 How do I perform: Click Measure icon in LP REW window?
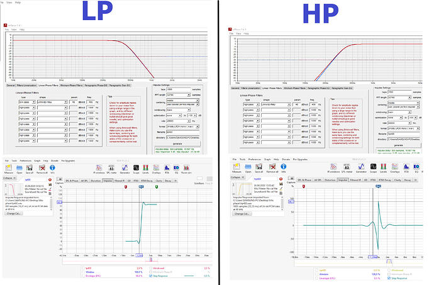coord(8,168)
